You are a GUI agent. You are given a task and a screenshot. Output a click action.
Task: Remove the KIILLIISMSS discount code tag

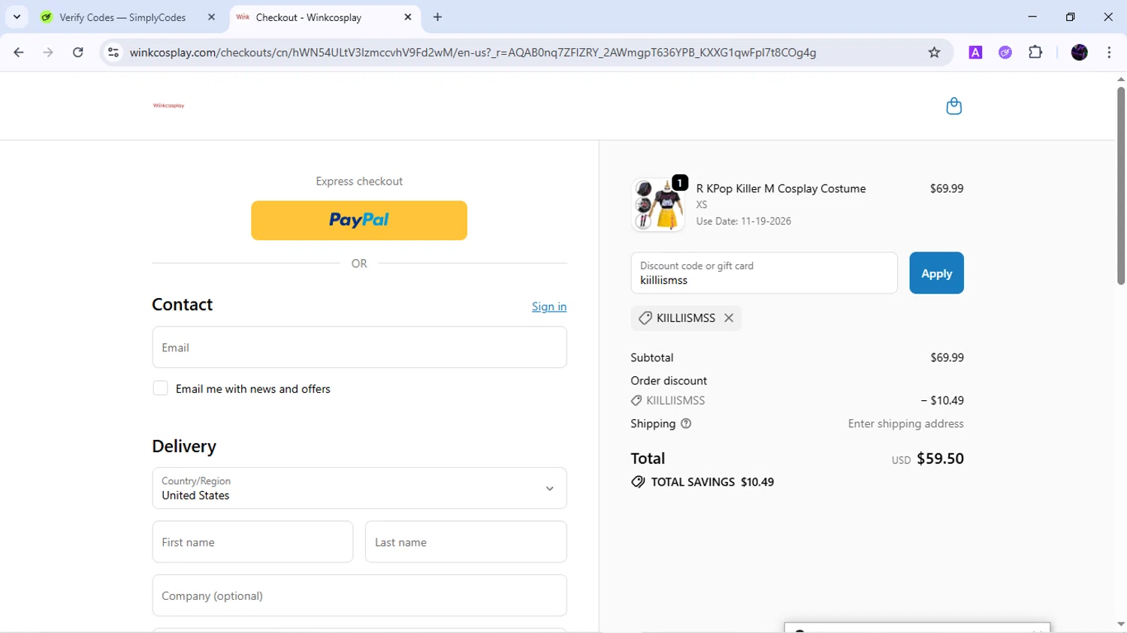(x=729, y=318)
